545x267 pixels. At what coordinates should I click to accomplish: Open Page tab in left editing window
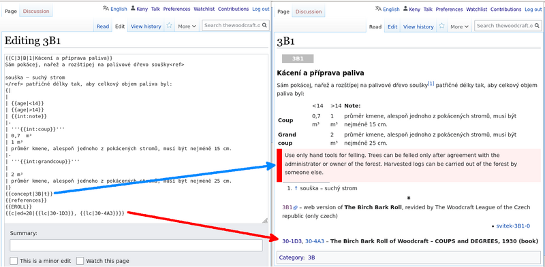(11, 11)
